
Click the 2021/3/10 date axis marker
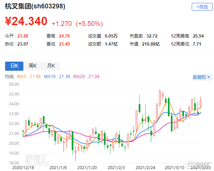point(175,167)
